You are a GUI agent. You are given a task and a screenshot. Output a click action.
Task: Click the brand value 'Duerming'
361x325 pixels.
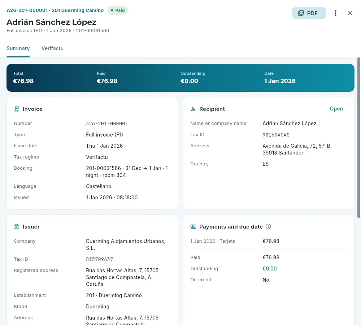click(x=97, y=307)
